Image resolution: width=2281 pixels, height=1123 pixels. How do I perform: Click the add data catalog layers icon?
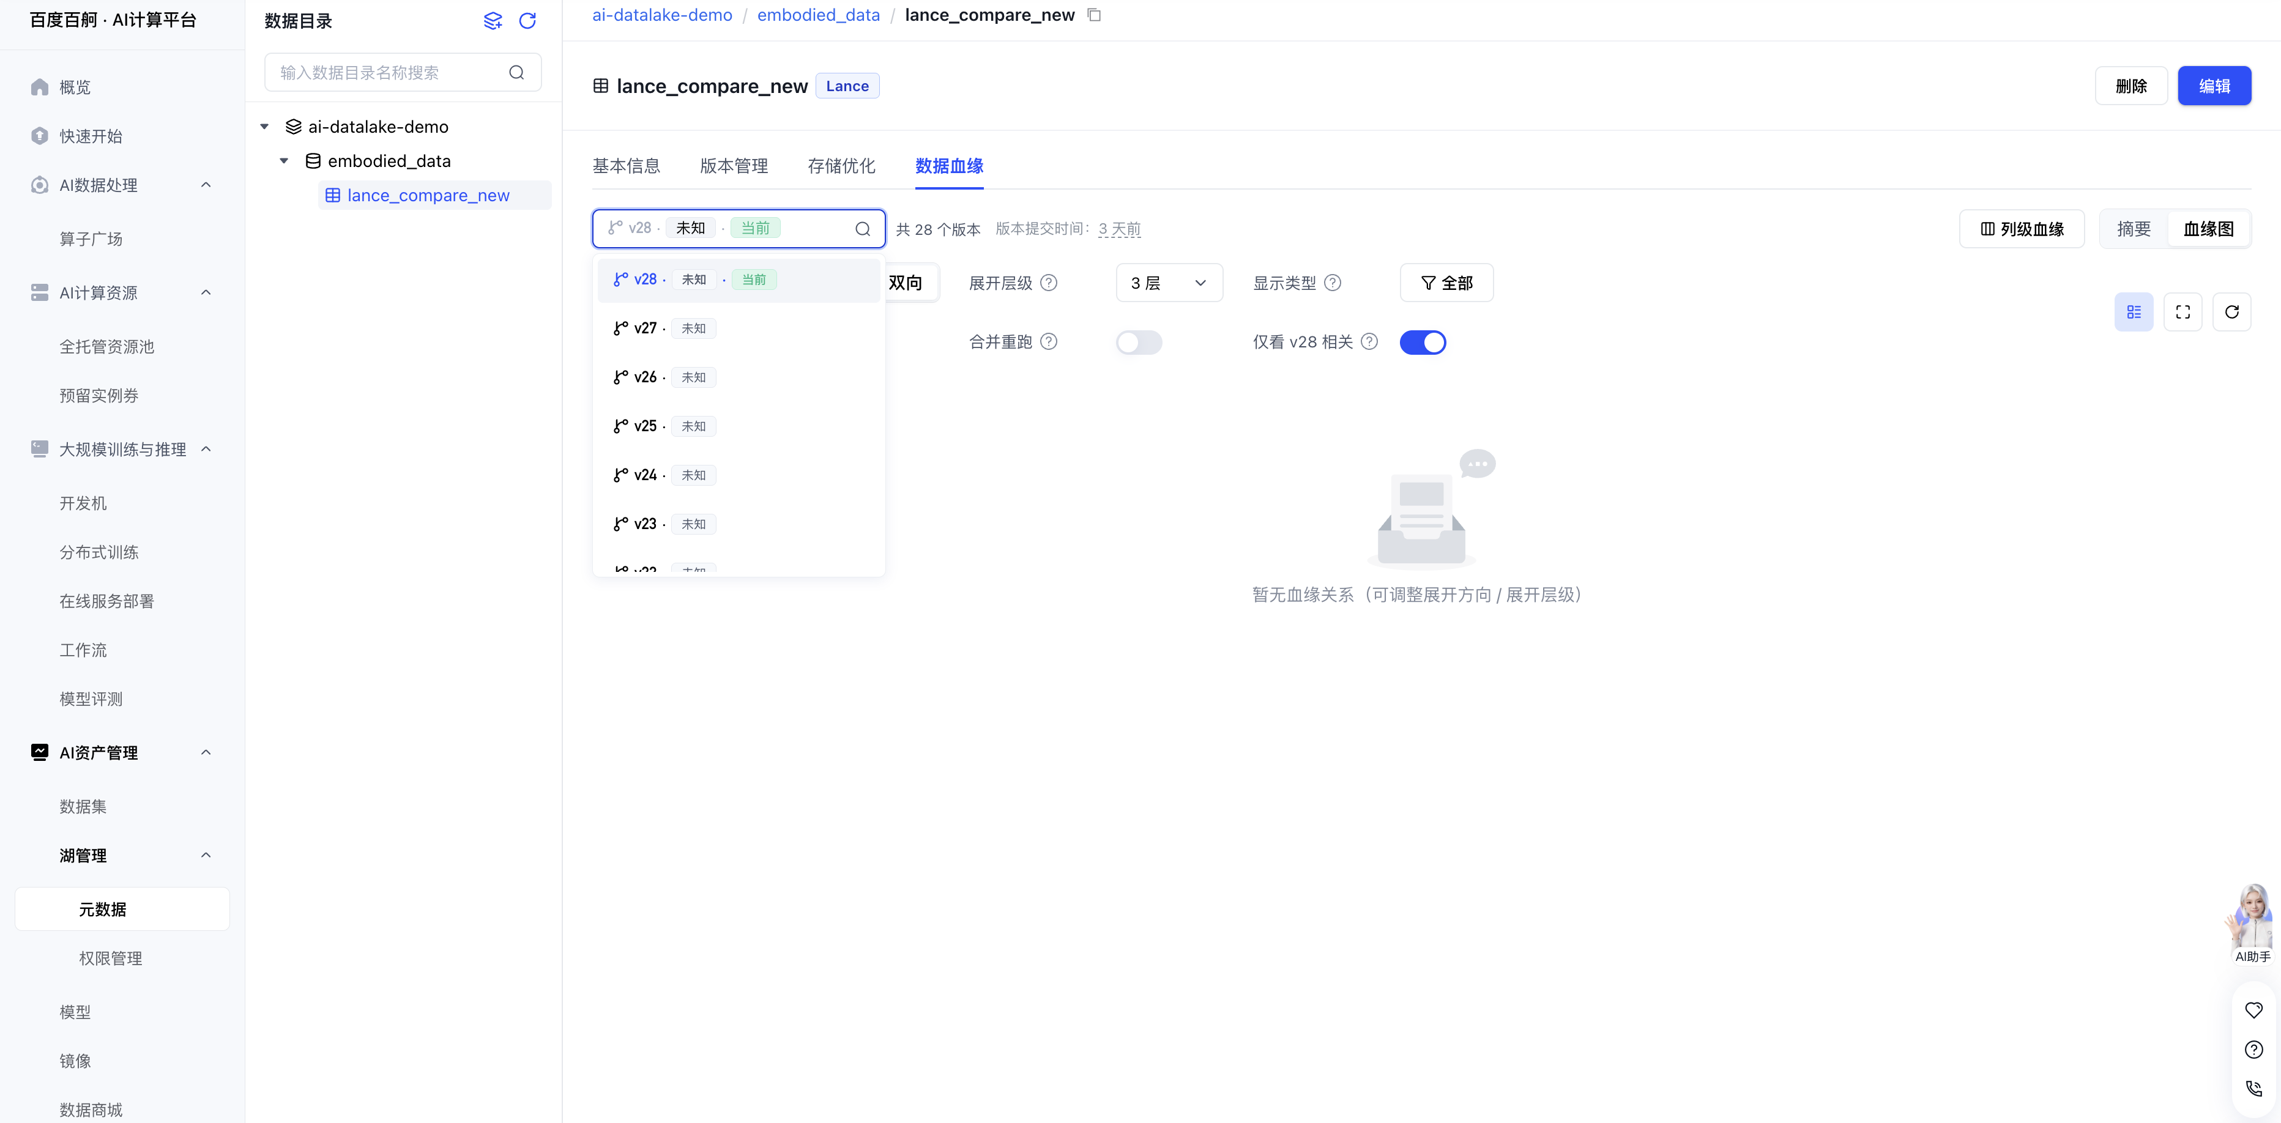[x=493, y=20]
